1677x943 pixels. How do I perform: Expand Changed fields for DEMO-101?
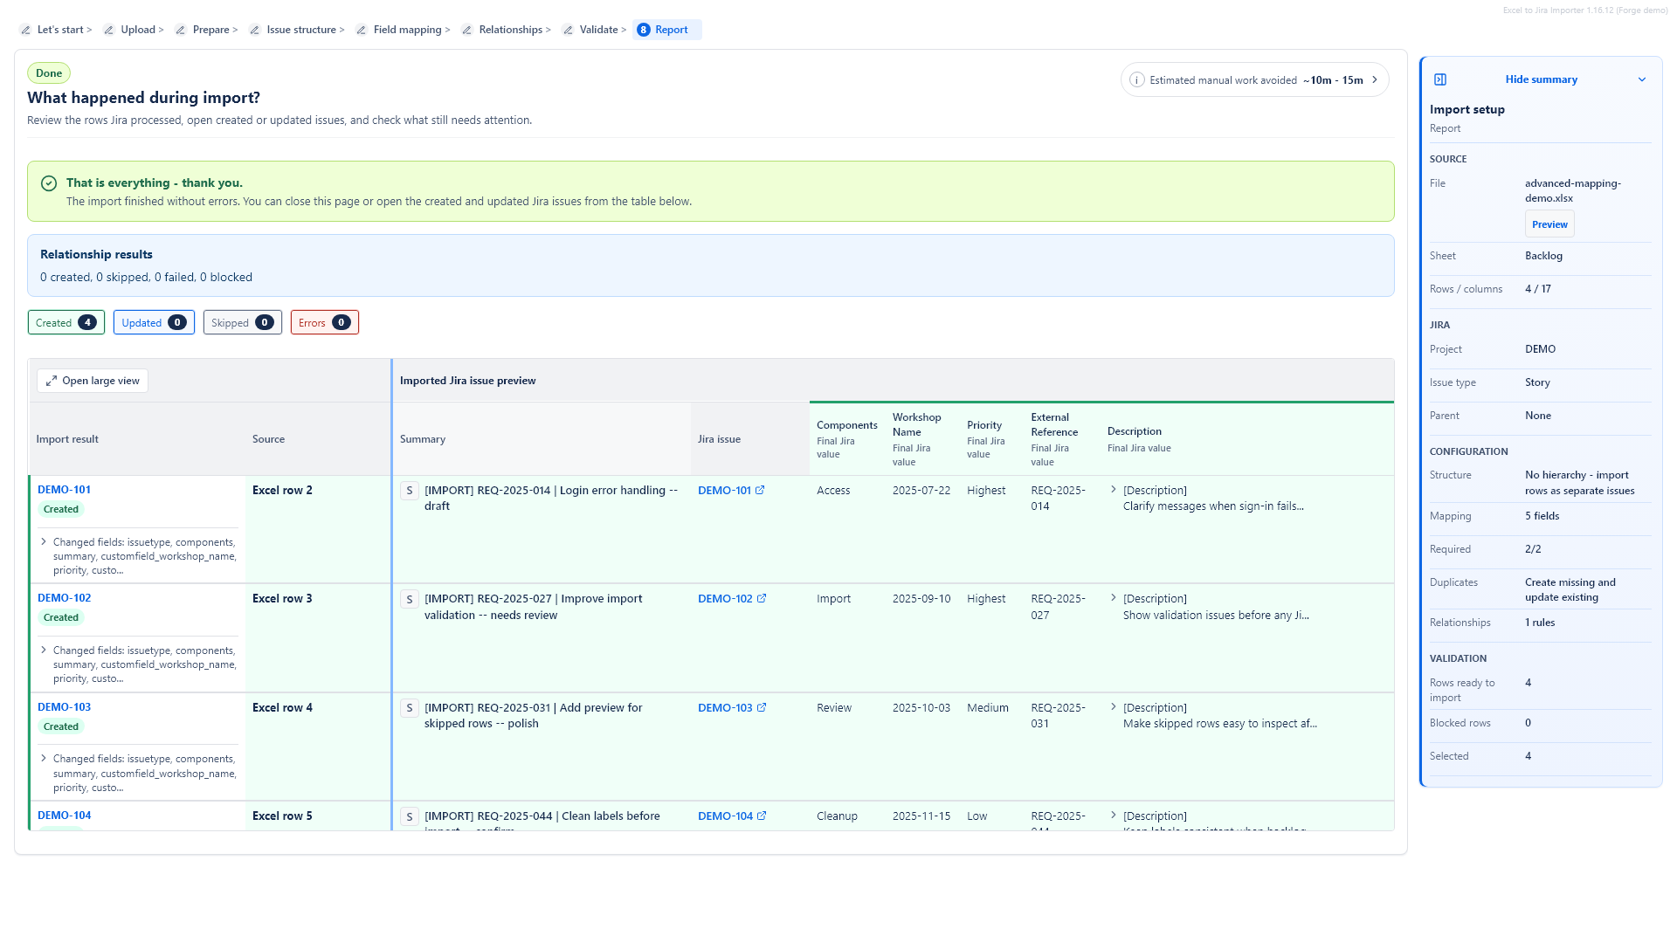44,542
